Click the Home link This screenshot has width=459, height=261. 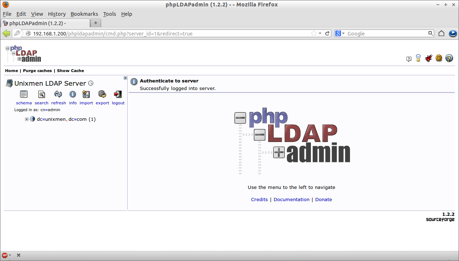tap(11, 71)
